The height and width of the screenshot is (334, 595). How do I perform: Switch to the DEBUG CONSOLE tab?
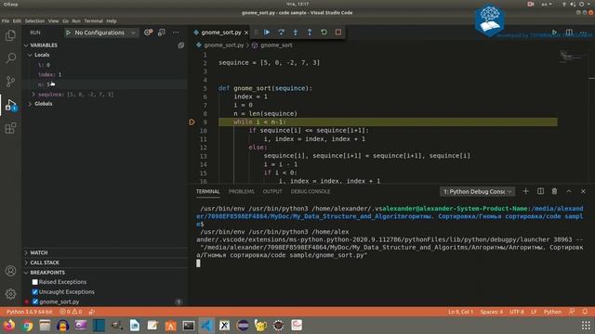point(311,192)
